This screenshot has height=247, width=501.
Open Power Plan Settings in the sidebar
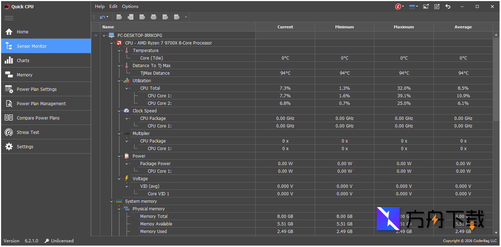tap(37, 89)
